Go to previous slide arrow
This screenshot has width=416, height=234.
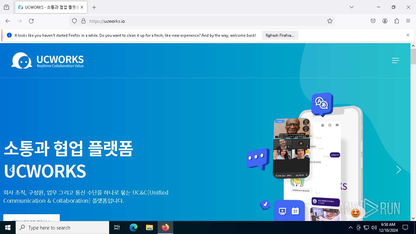tap(11, 170)
